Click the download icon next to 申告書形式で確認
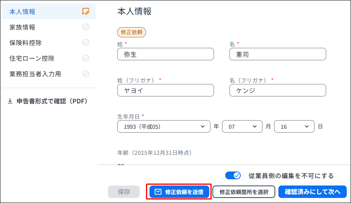 click(x=10, y=101)
